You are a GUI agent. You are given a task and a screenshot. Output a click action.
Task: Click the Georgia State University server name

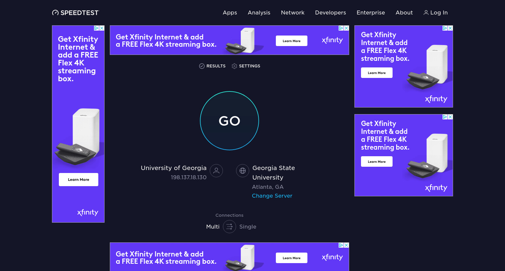274,173
